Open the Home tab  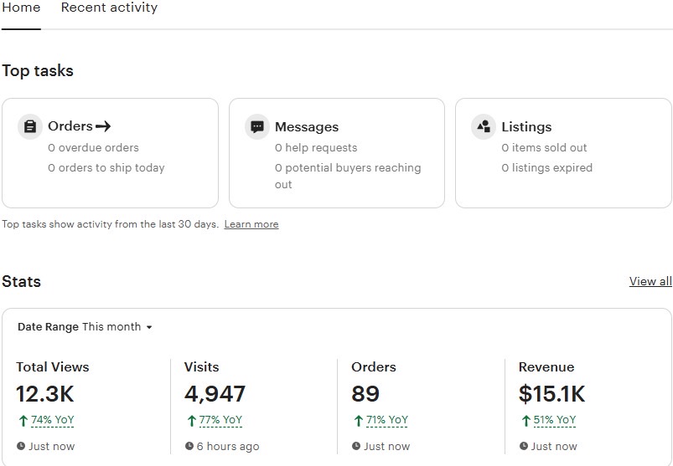click(x=21, y=8)
